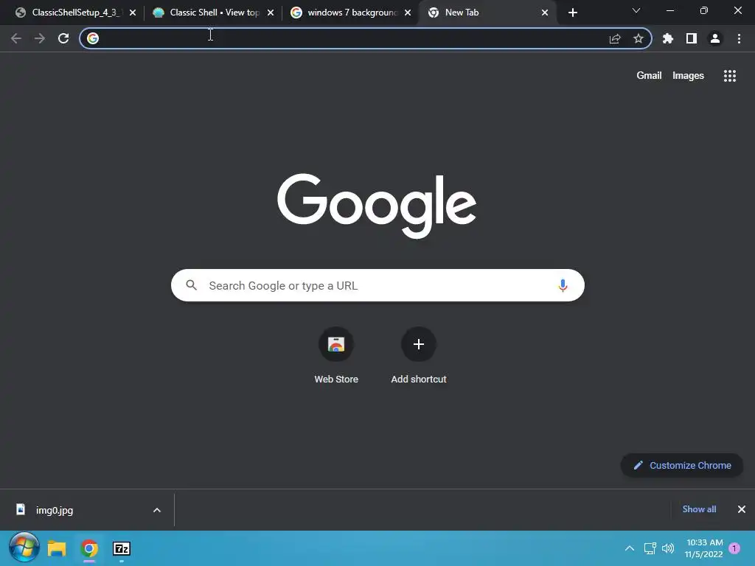
Task: Close the windows 7 background tab
Action: (x=408, y=13)
